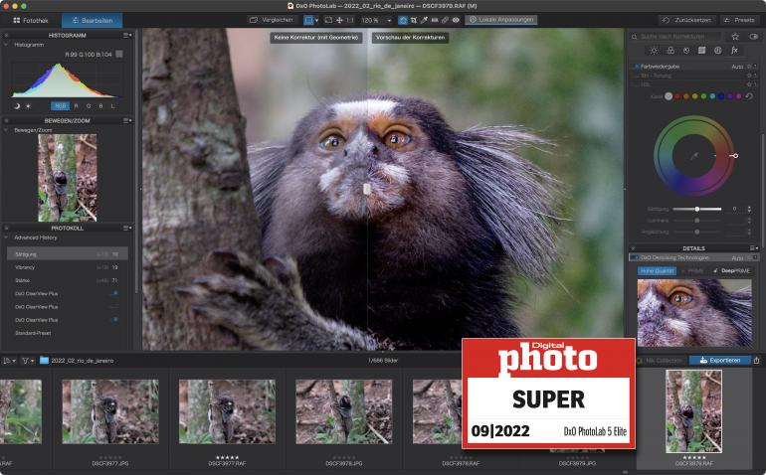Open the PROTOKOLL panel menu
This screenshot has width=766, height=475.
click(127, 228)
